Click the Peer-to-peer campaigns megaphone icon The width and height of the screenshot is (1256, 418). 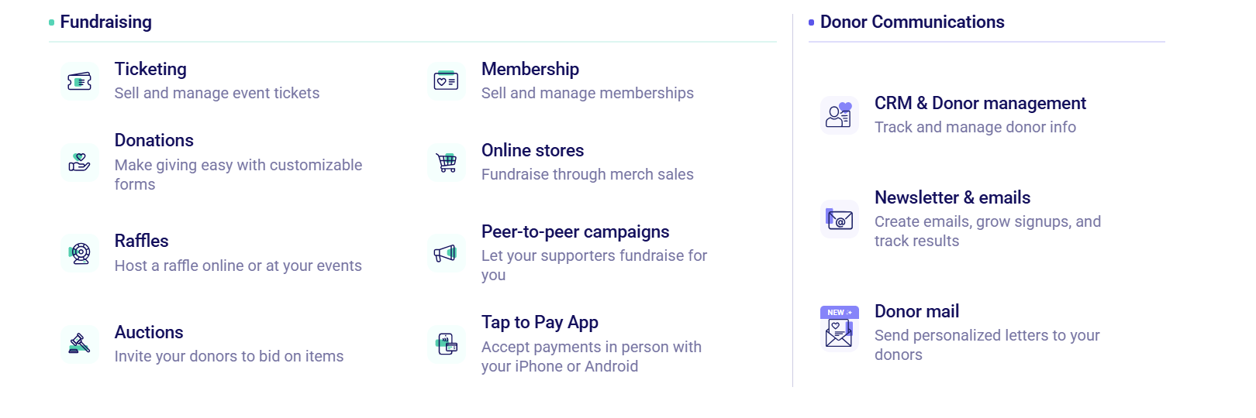447,253
